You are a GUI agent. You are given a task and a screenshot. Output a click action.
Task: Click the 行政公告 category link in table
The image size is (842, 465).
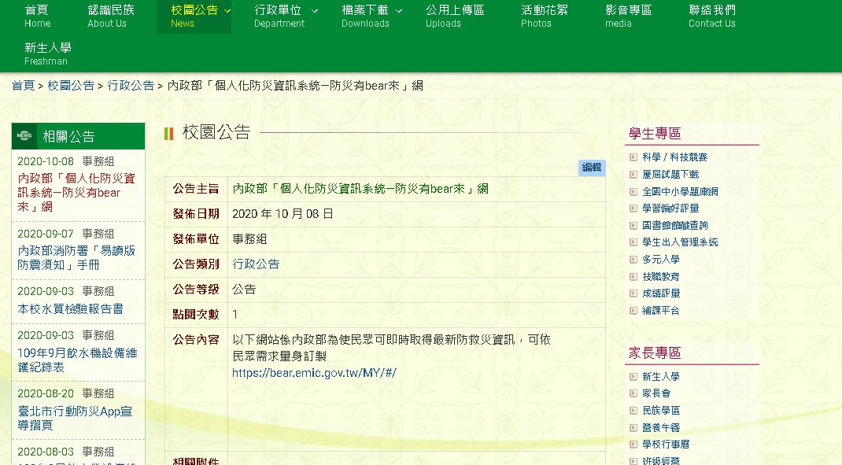(256, 264)
